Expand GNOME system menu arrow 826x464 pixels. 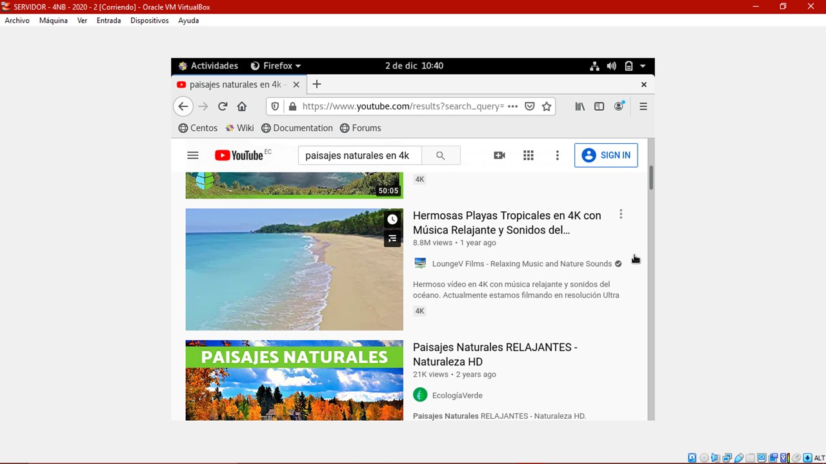(643, 66)
